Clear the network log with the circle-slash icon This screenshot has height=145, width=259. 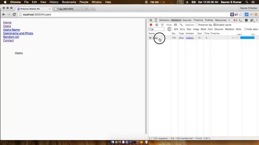[x=157, y=25]
